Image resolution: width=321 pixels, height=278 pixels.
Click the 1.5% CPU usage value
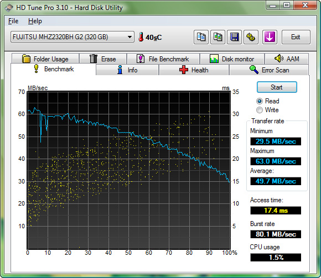(276, 258)
